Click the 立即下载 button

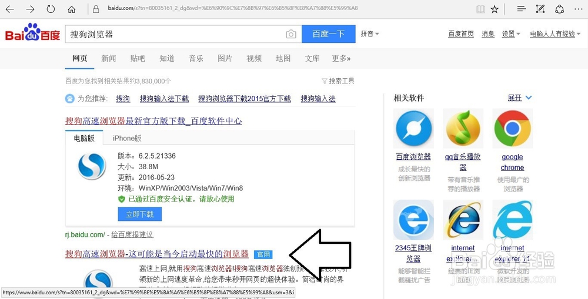139,214
